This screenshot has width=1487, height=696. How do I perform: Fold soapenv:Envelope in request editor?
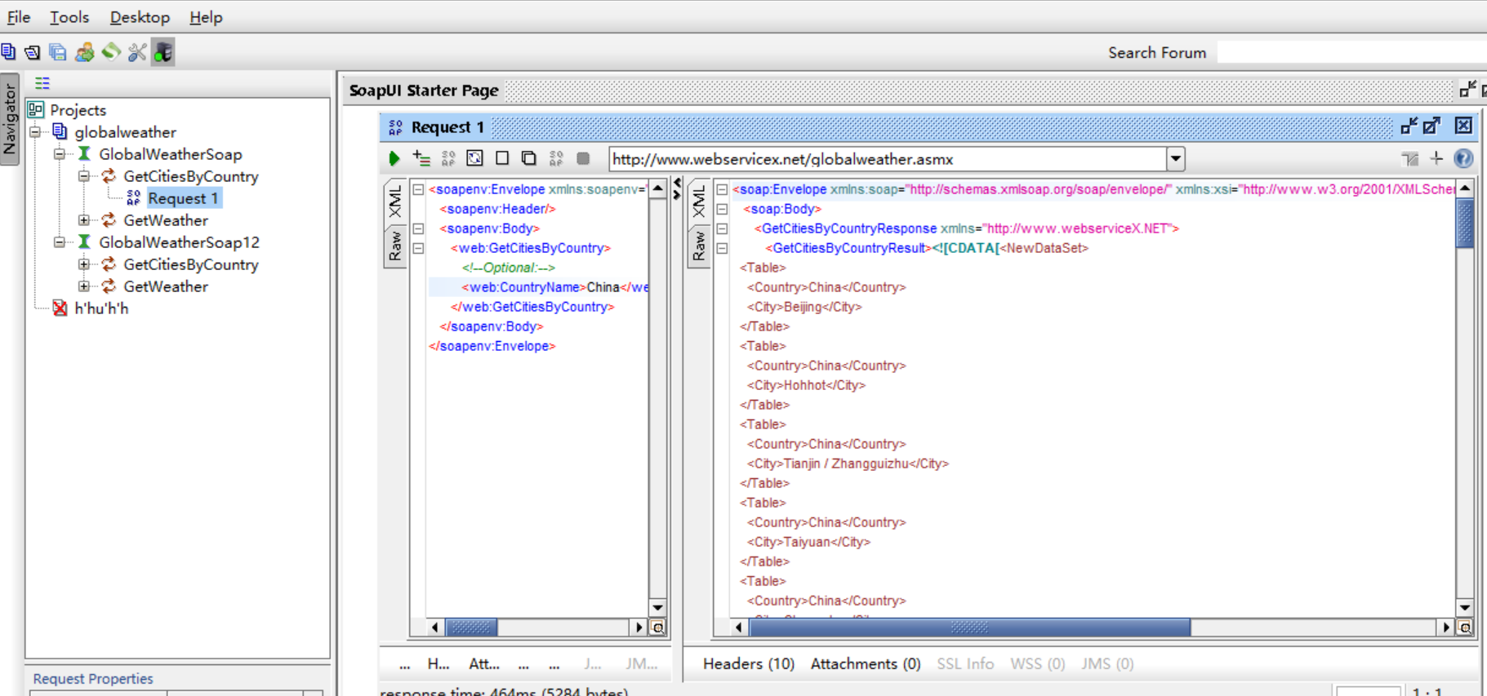418,189
